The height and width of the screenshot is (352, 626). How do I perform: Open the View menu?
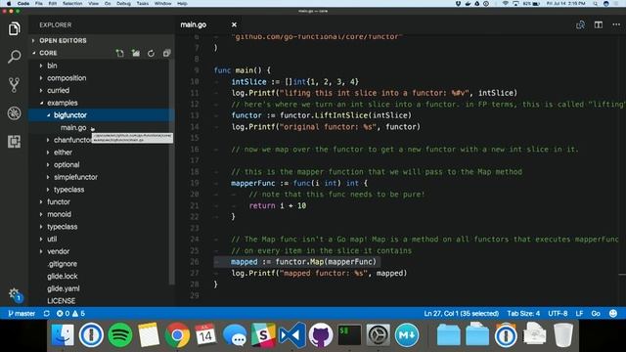click(94, 3)
